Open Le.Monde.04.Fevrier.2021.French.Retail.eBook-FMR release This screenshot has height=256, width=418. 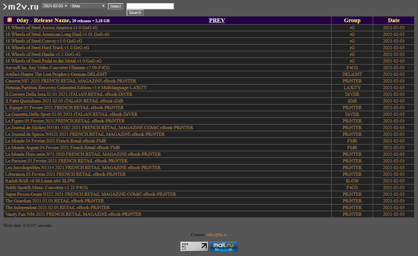[x=56, y=141]
